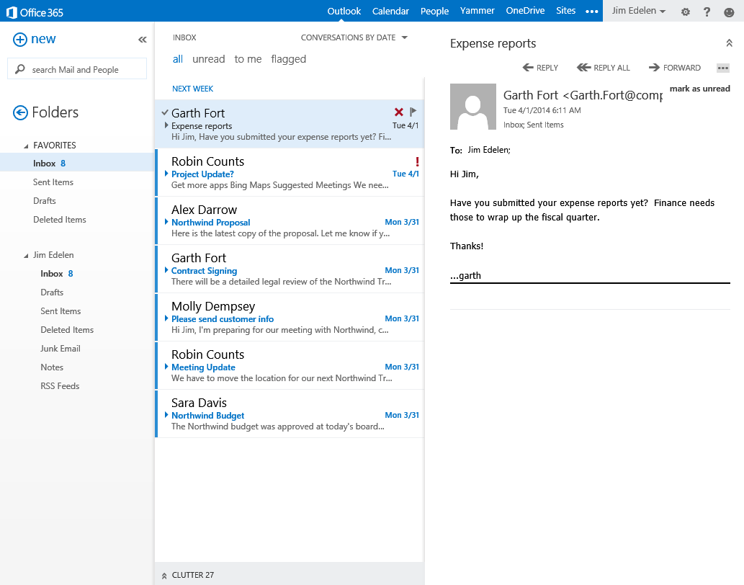The height and width of the screenshot is (585, 744).
Task: Open Yammer from navigation bar
Action: pos(478,11)
